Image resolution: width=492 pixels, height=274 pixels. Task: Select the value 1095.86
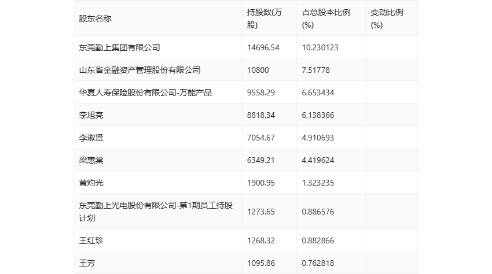pyautogui.click(x=260, y=263)
